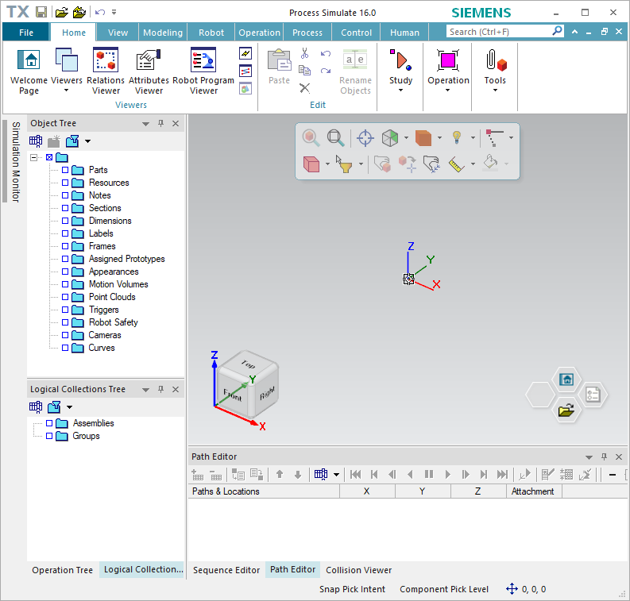Expand the Study dropdown

click(x=400, y=71)
